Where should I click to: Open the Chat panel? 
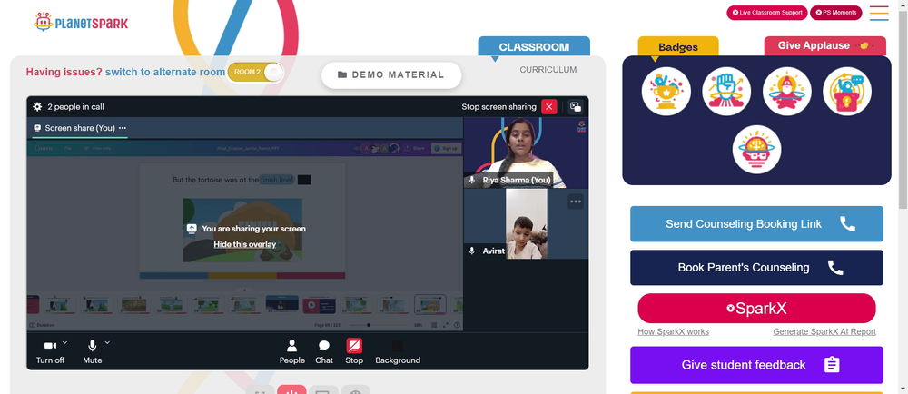324,351
